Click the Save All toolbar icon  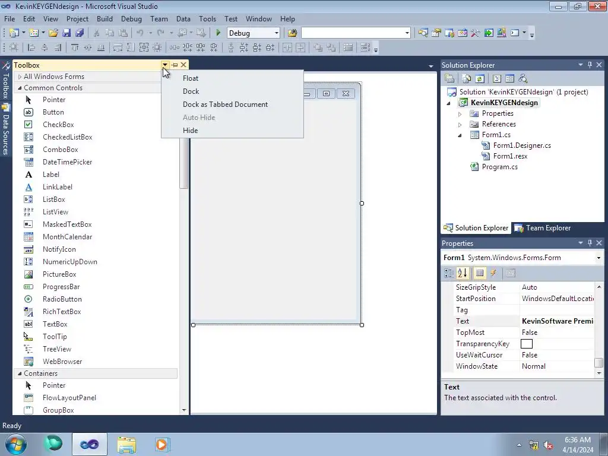[80, 33]
